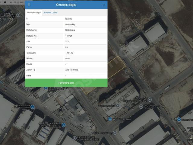Select the Turhan Çelik map marker

(x=32, y=107)
